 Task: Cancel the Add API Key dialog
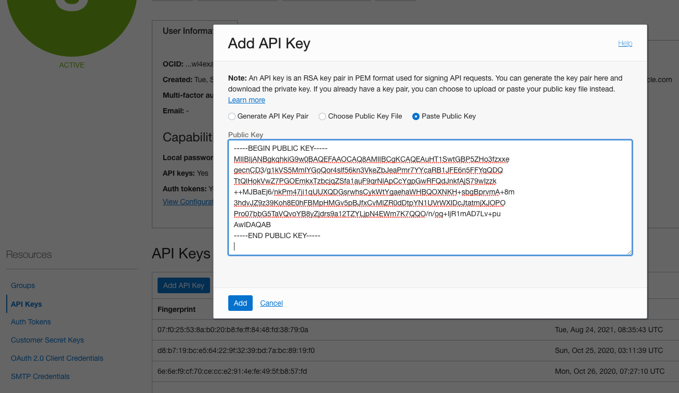coord(271,303)
